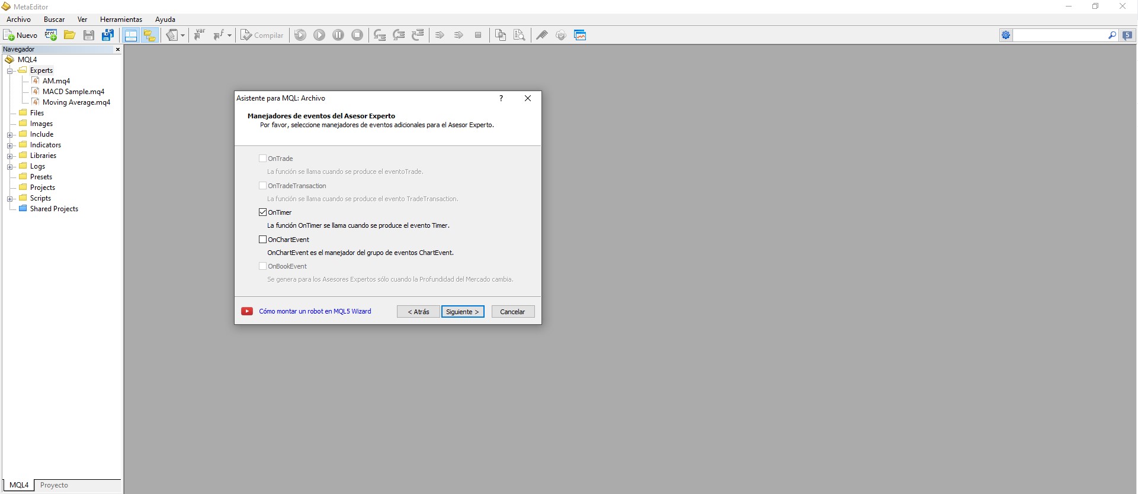Select MACD Sample.mq4 file
This screenshot has width=1138, height=494.
[x=73, y=92]
